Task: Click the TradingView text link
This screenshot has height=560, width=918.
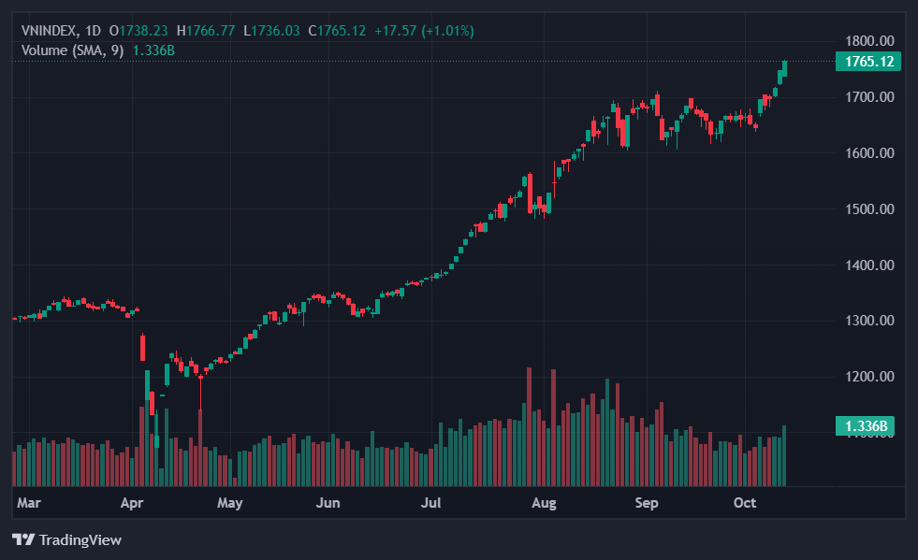Action: pos(80,539)
